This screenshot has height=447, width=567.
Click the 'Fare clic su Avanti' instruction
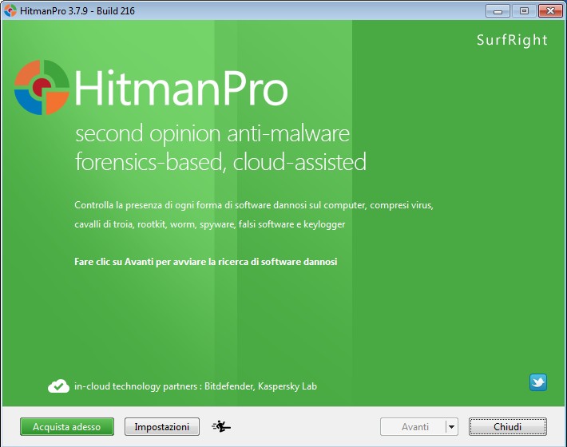tap(206, 262)
